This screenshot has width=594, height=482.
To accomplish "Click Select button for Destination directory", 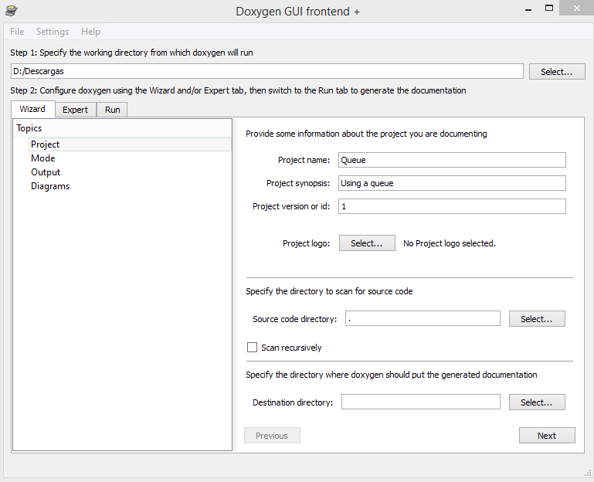I will [537, 402].
